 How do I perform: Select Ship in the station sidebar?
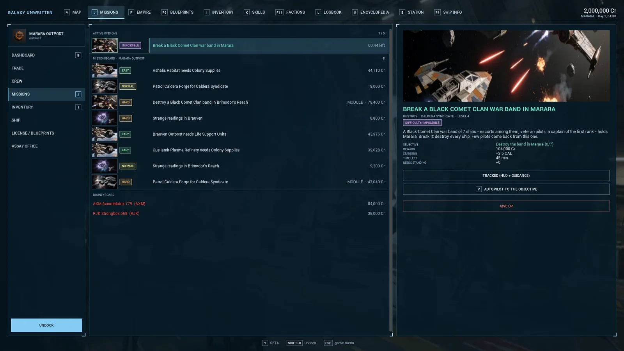coord(46,120)
